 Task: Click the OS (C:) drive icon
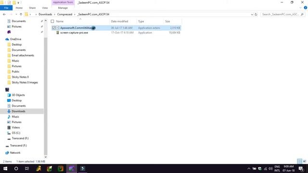[9, 133]
